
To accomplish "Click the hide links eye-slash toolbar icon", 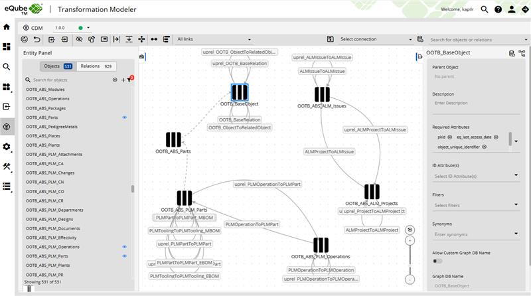I will [x=79, y=39].
